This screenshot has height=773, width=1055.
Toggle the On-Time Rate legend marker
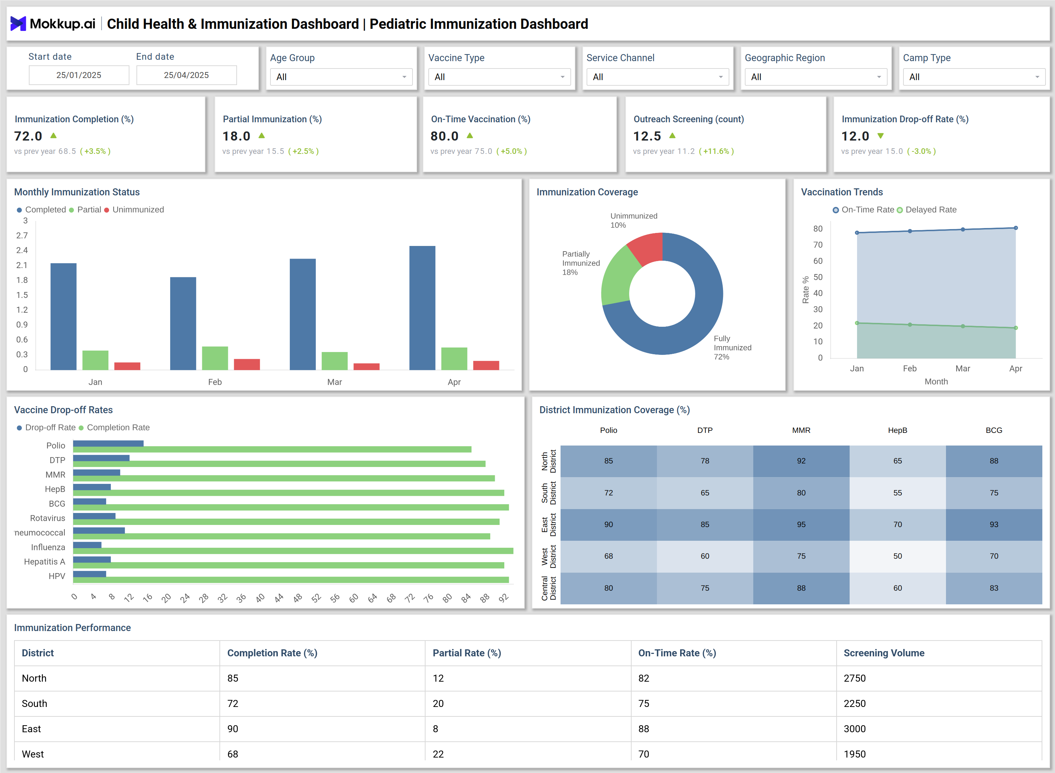click(835, 210)
